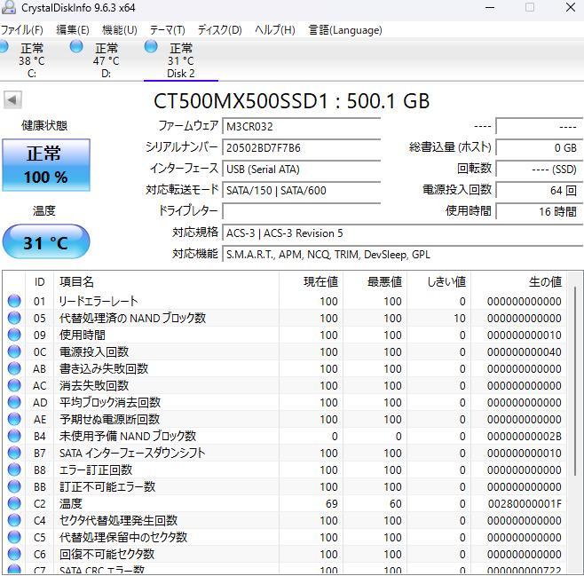
Task: Click the transfer mode field SATA/150 | SATA/600
Action: click(x=301, y=190)
